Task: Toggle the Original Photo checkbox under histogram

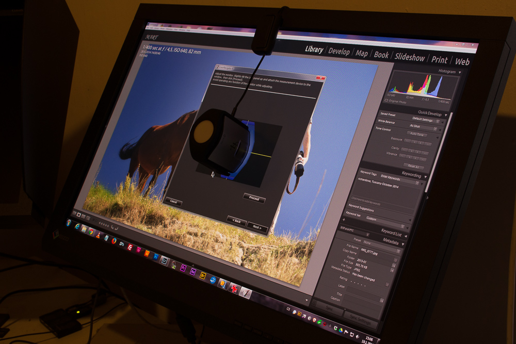Action: [x=386, y=100]
